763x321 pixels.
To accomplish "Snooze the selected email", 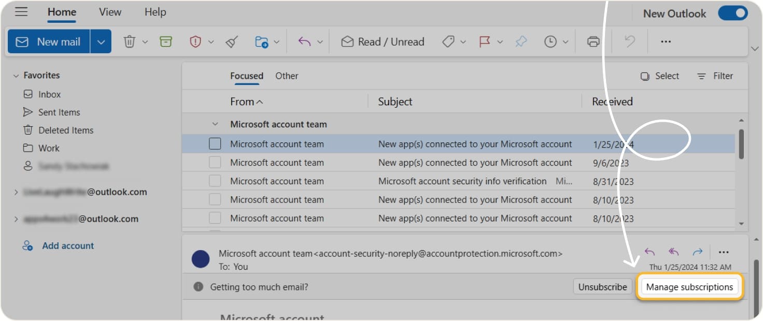I will pyautogui.click(x=551, y=41).
